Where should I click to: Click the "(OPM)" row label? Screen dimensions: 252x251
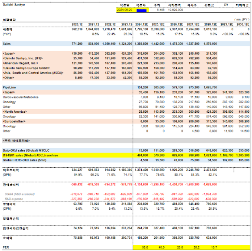click(7, 209)
